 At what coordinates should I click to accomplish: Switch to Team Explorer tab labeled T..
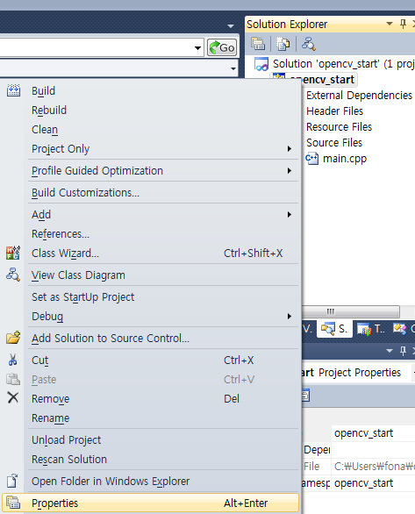371,328
